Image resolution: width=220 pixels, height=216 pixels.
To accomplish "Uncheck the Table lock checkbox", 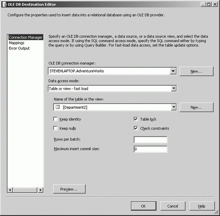I will point(136,119).
